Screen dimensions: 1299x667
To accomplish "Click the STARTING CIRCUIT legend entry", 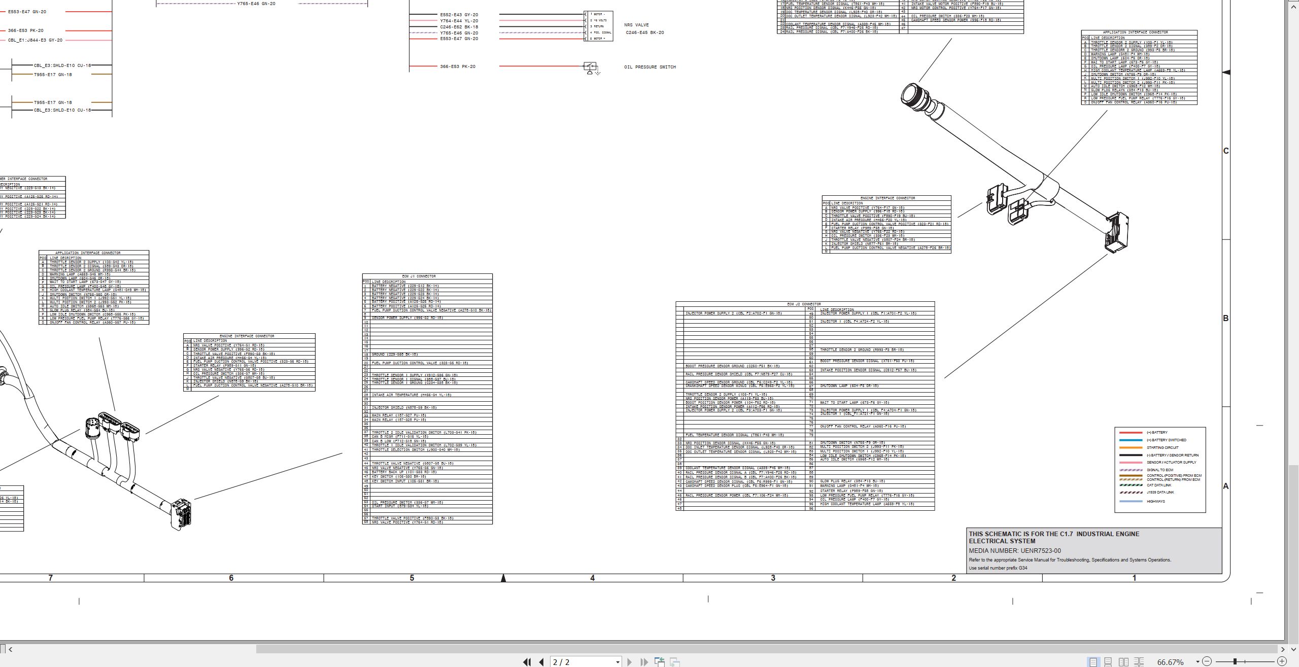I will coord(1163,448).
